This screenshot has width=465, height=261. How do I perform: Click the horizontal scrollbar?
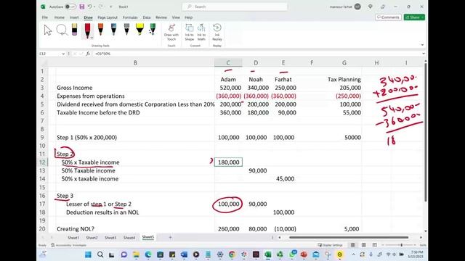pos(349,237)
